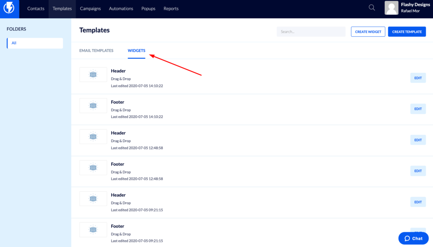The image size is (433, 247).
Task: Click the user avatar picture
Action: 391,8
